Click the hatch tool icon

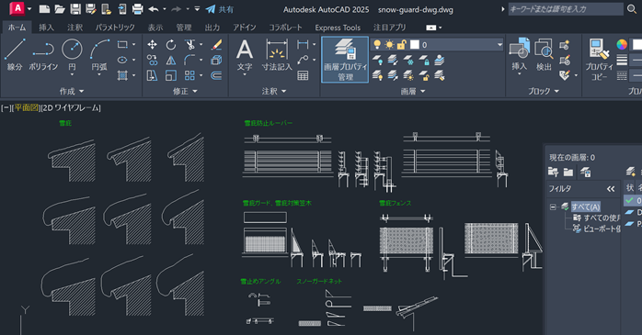(122, 75)
